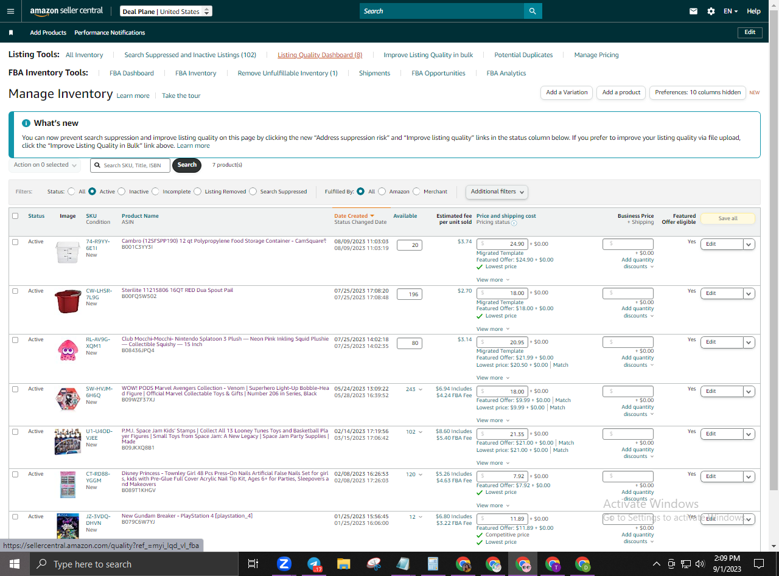779x576 pixels.
Task: Select the Inactive status filter
Action: (122, 192)
